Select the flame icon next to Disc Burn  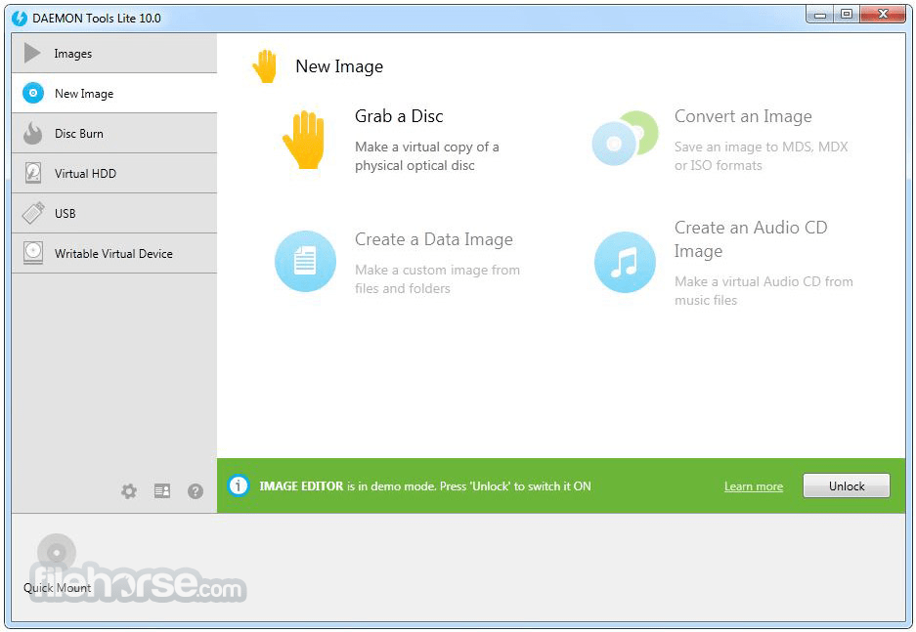click(x=32, y=133)
